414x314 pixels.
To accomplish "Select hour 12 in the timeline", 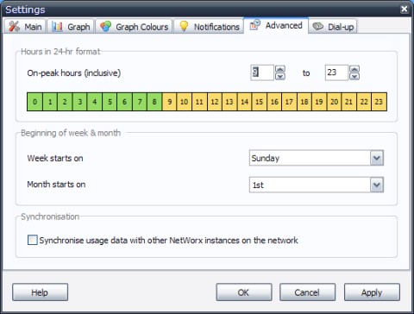I will [x=215, y=102].
